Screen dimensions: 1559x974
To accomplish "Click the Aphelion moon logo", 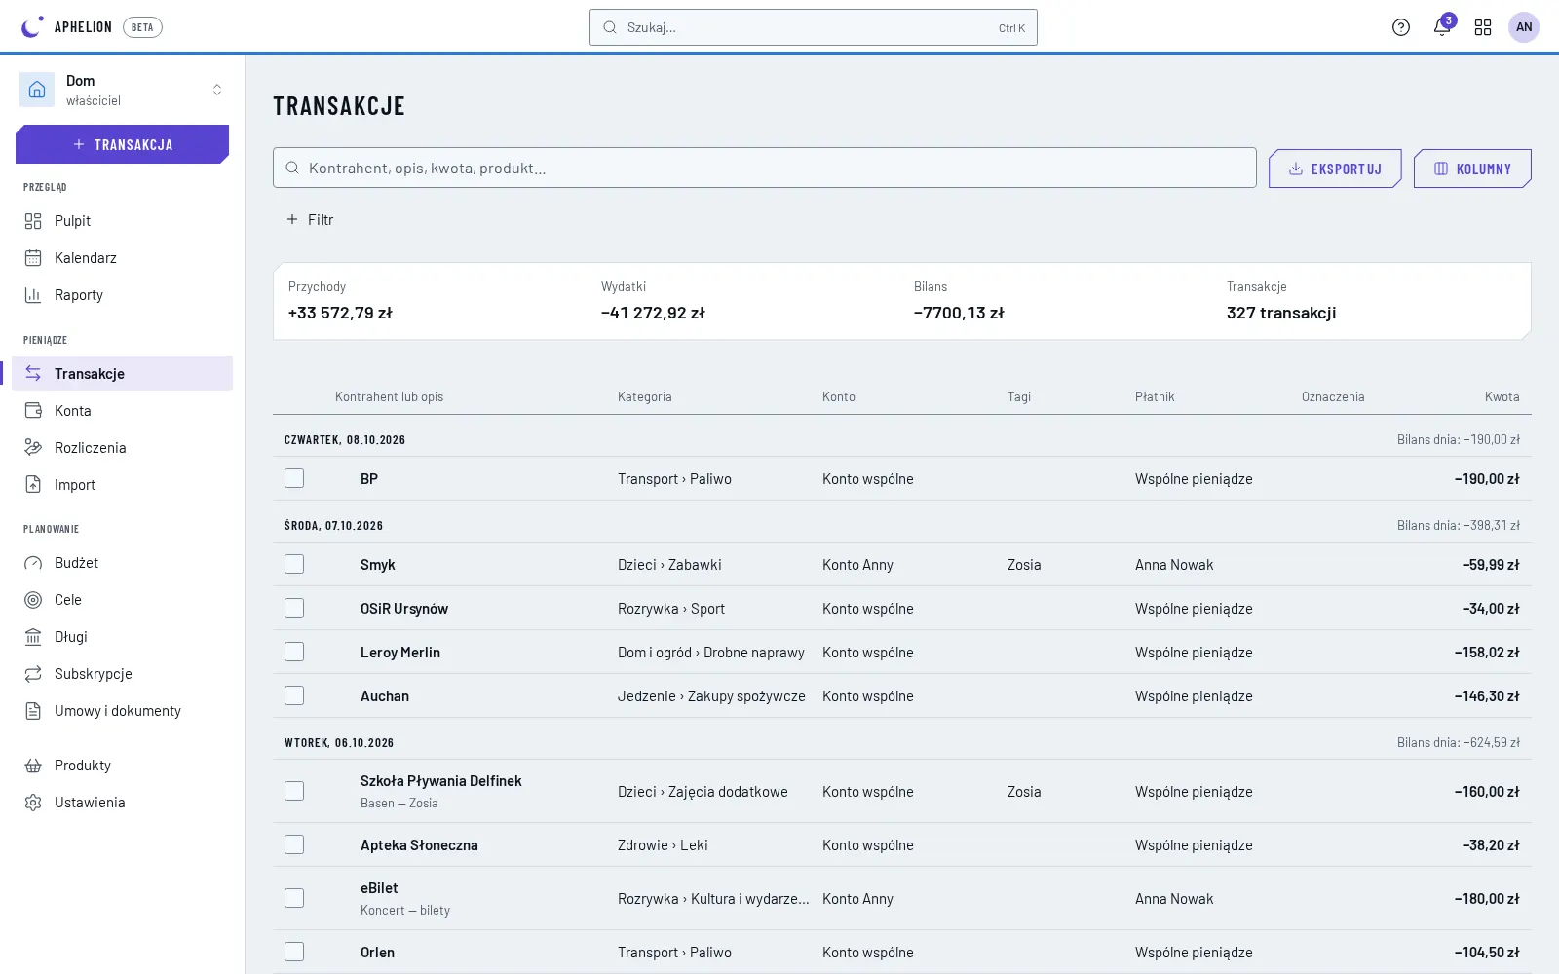I will pyautogui.click(x=32, y=27).
